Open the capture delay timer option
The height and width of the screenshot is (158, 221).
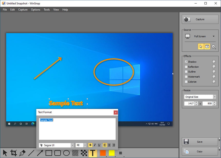[213, 47]
